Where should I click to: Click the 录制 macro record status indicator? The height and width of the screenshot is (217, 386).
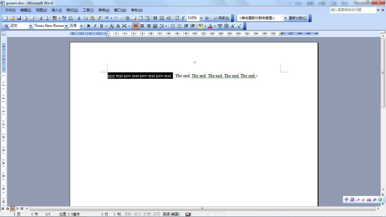[128, 214]
